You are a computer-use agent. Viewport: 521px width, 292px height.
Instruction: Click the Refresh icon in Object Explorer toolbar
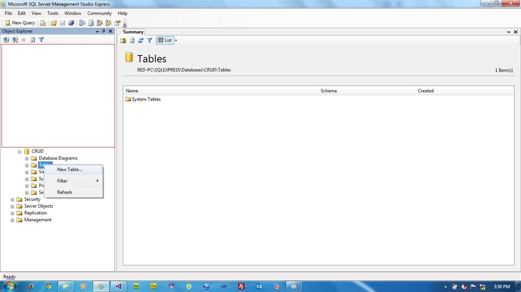pos(33,40)
